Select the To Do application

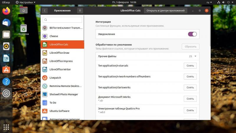(62, 103)
